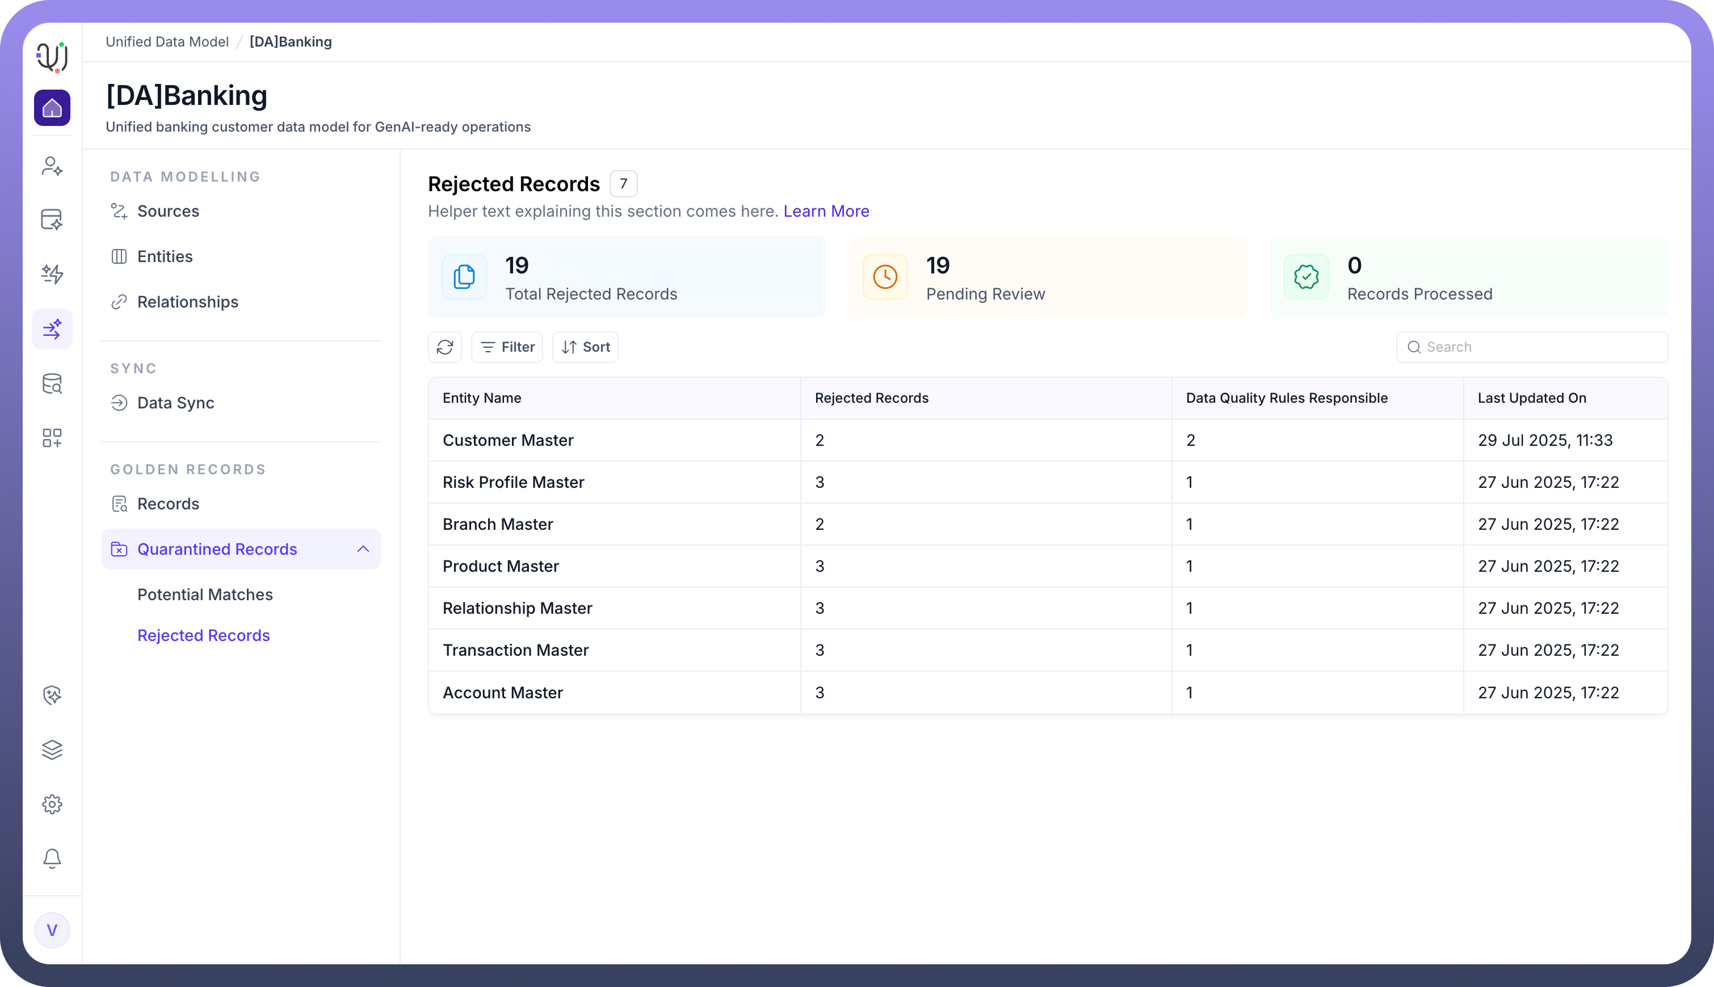Click the refresh icon above the table
The width and height of the screenshot is (1714, 987).
pos(445,347)
